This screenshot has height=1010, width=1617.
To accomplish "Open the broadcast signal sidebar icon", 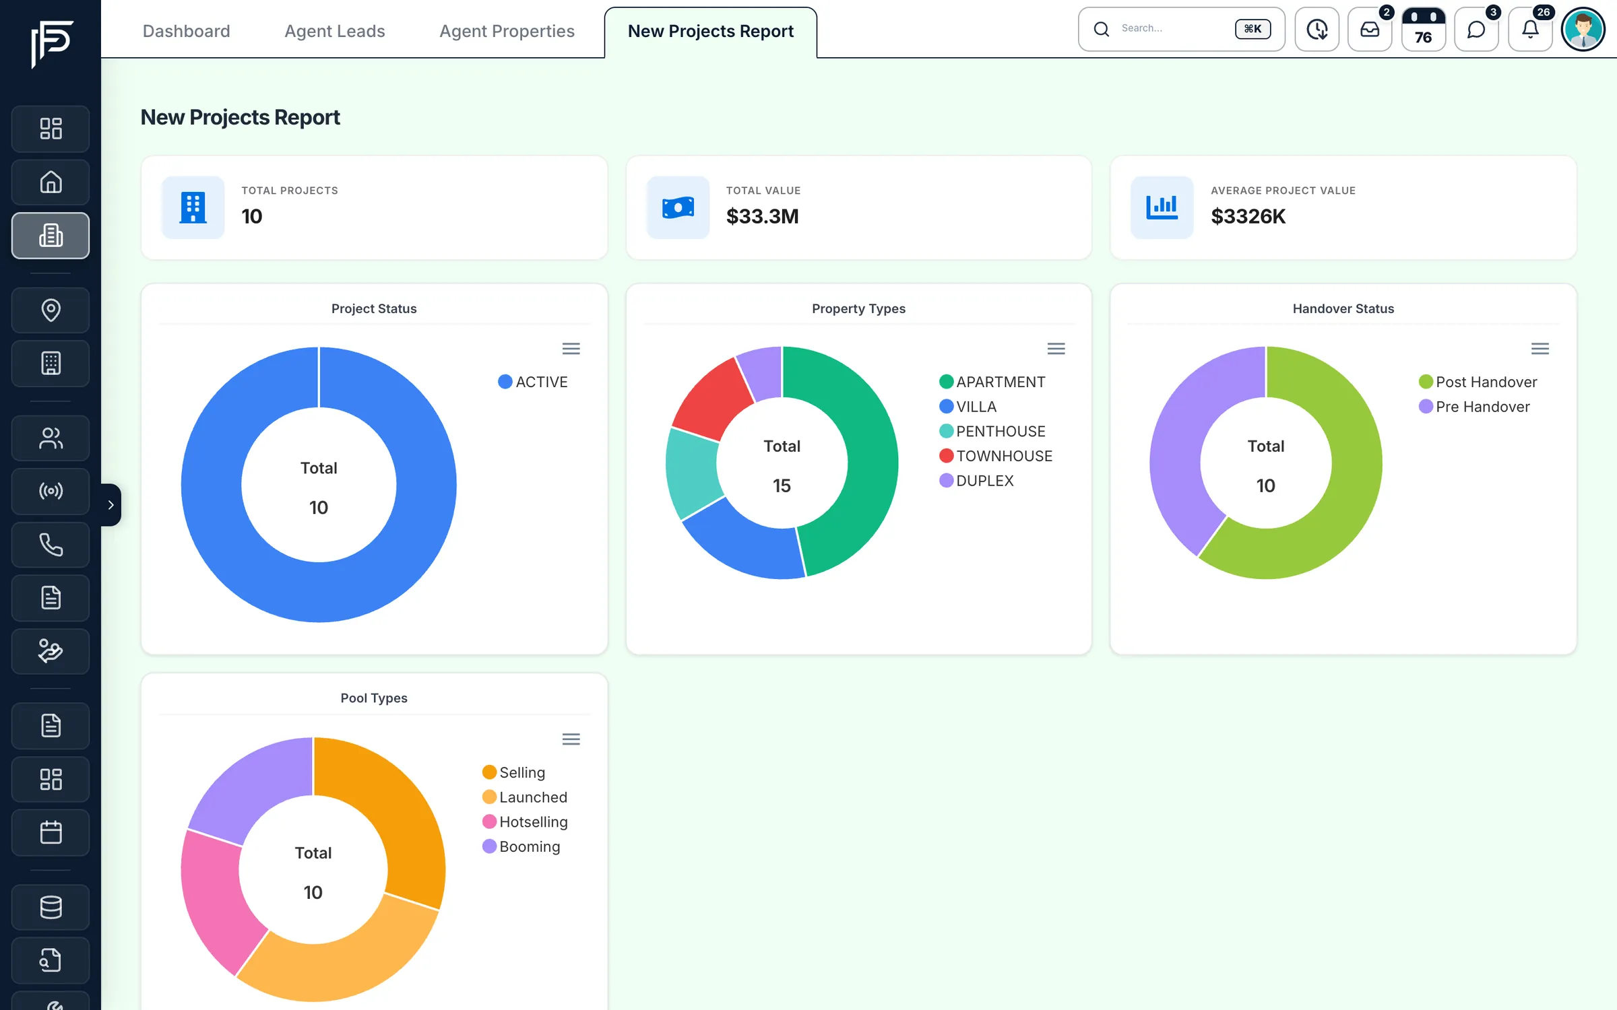I will coord(51,492).
